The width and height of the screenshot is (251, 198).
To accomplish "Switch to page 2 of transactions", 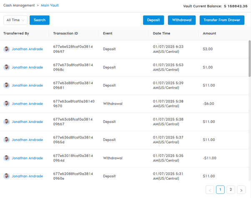I will pyautogui.click(x=231, y=190).
